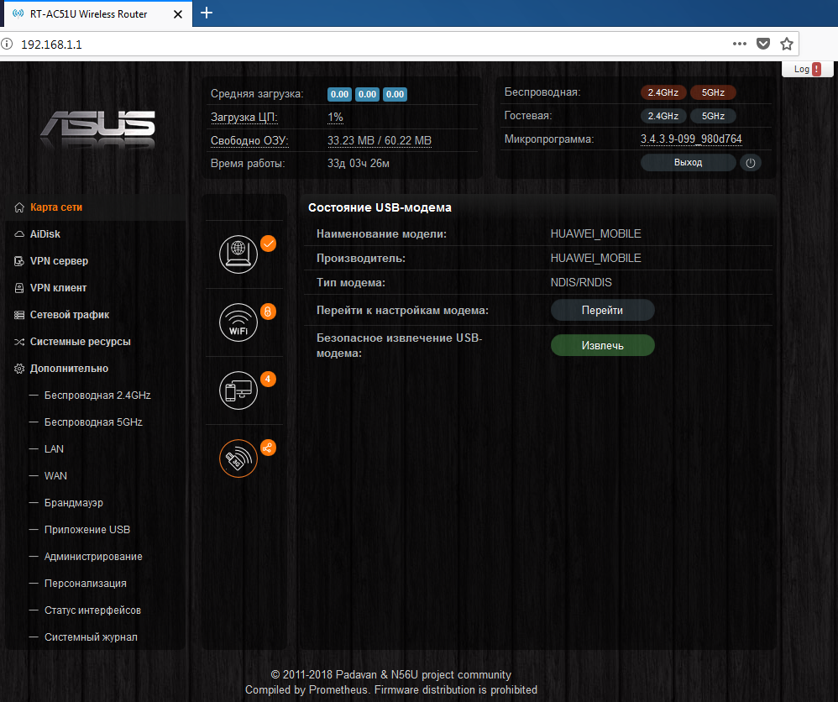Image resolution: width=838 pixels, height=702 pixels.
Task: Open browser page actions three-dot menu
Action: [x=739, y=44]
